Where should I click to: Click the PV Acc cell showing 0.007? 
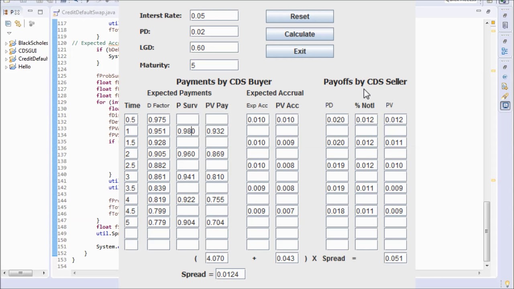point(287,211)
